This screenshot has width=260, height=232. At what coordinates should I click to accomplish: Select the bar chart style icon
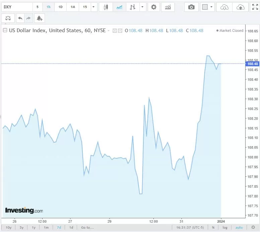(133, 7)
